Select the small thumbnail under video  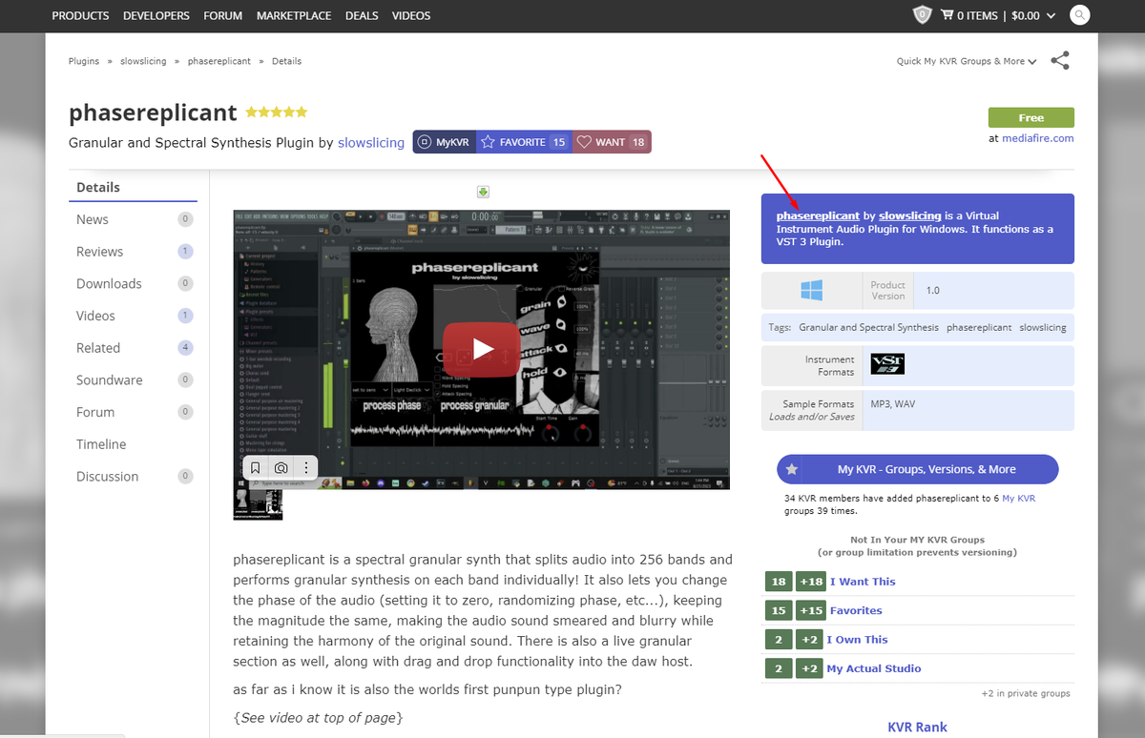[x=258, y=503]
